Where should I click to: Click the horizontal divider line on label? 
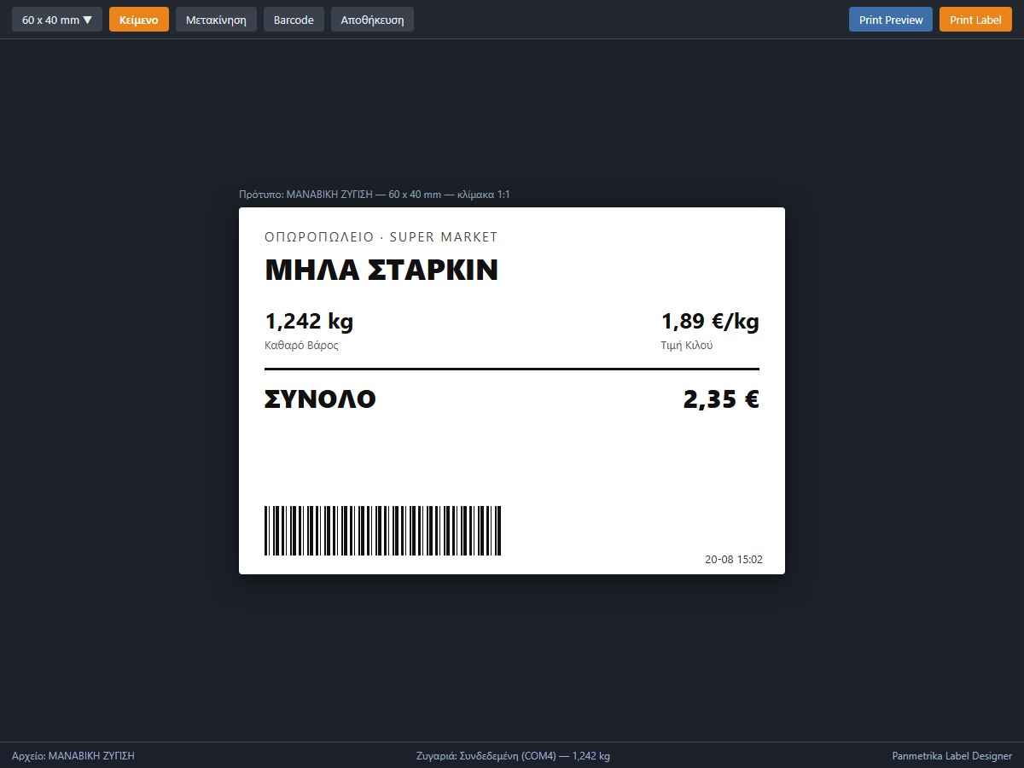(512, 369)
